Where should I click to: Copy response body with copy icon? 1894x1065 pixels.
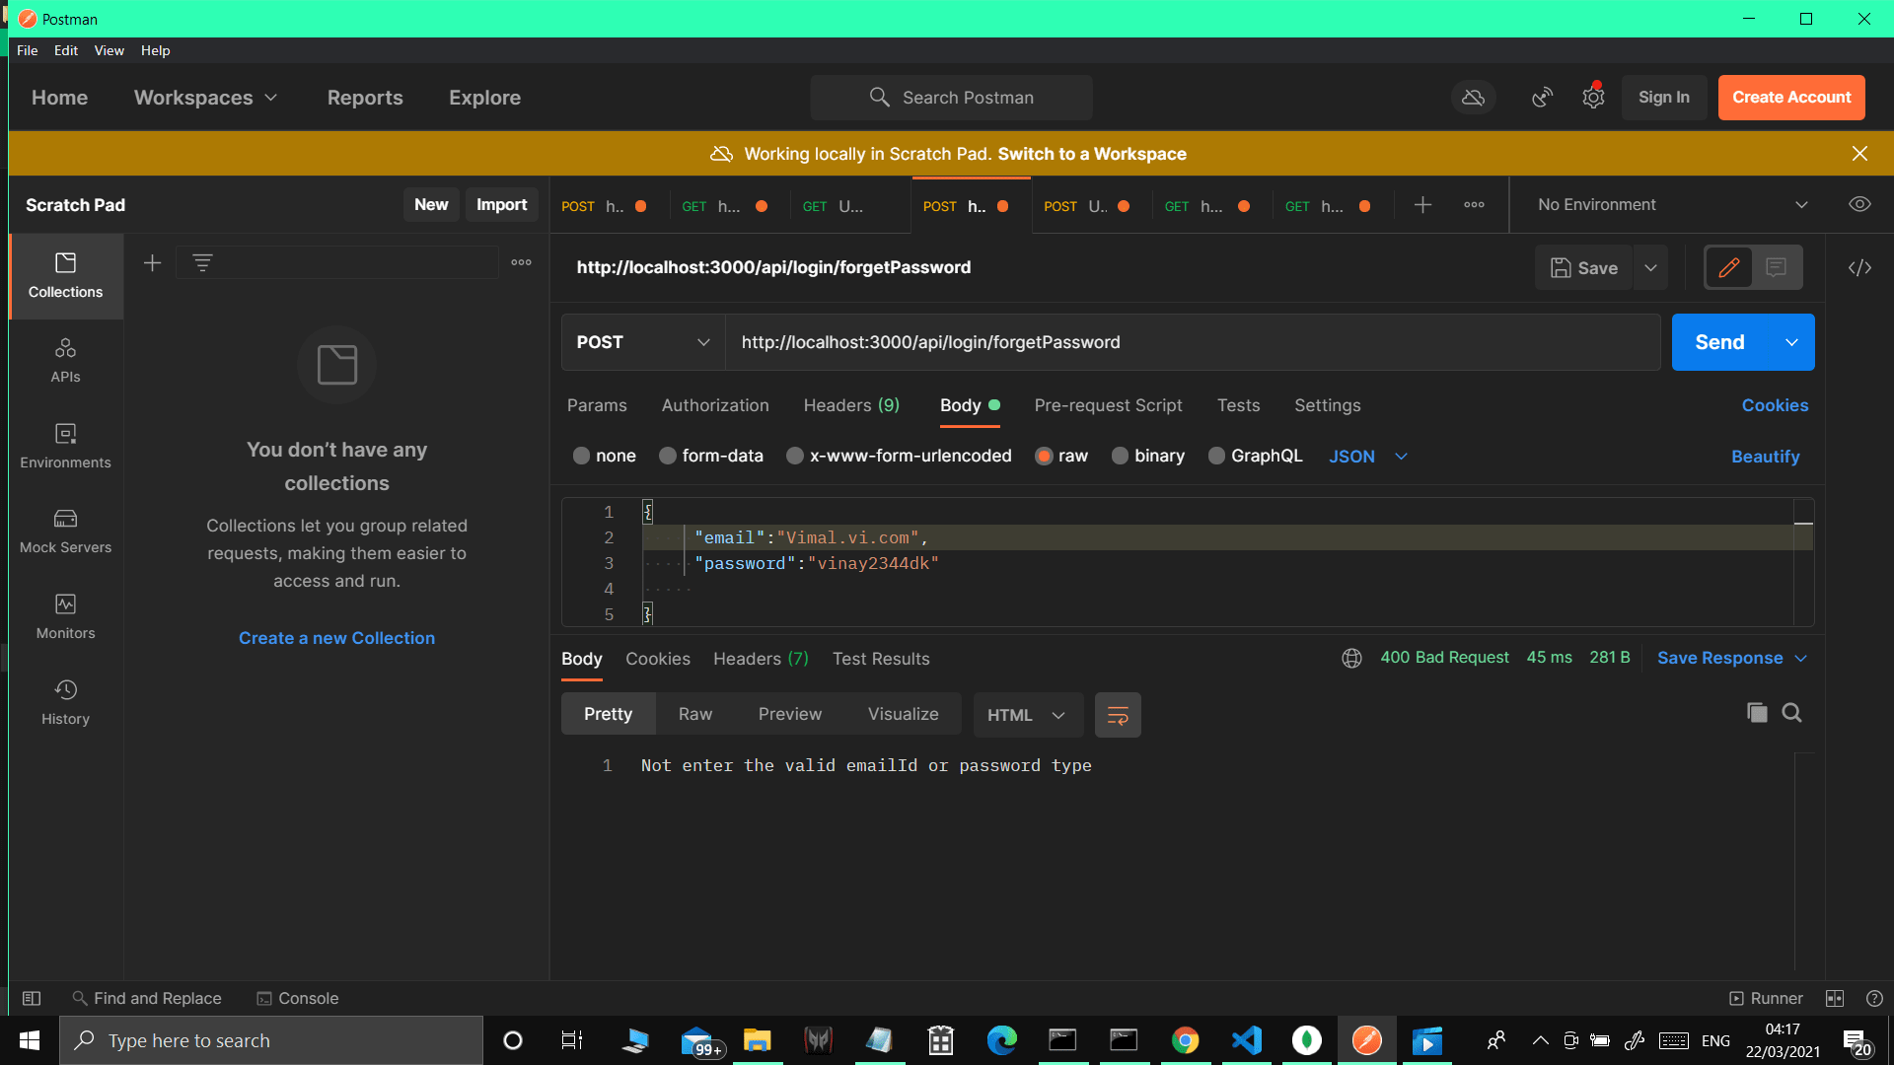[x=1757, y=712]
